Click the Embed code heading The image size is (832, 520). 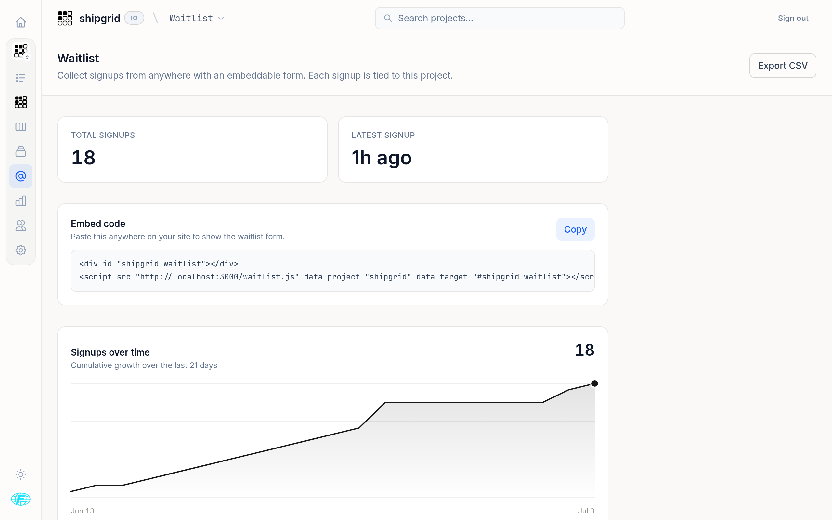point(98,224)
